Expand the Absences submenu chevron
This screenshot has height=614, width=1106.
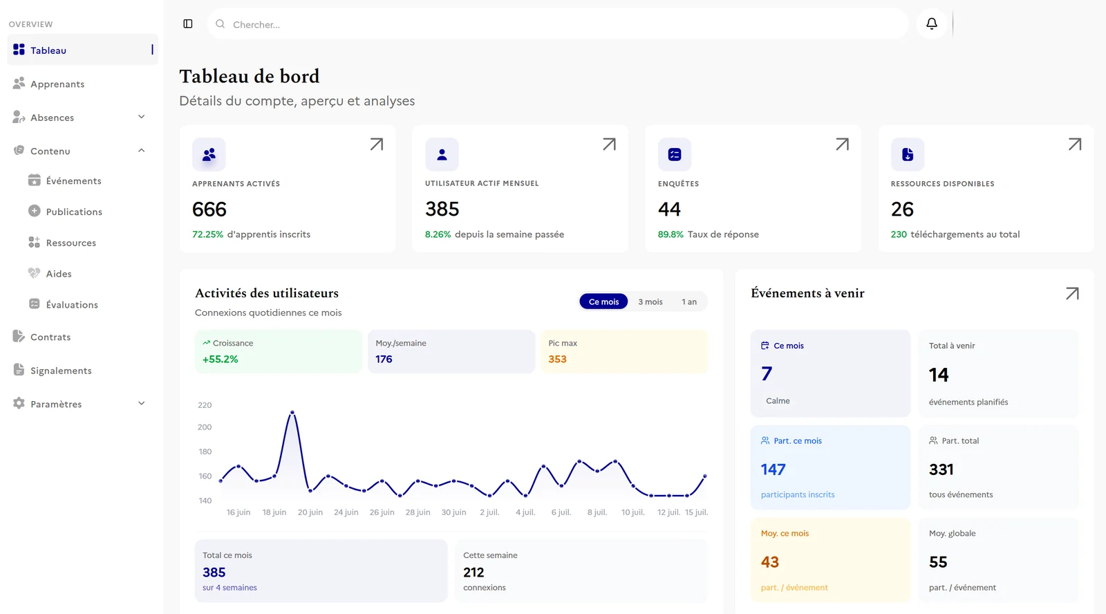142,117
